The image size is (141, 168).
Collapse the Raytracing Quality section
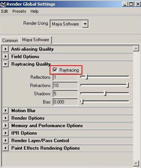6,64
